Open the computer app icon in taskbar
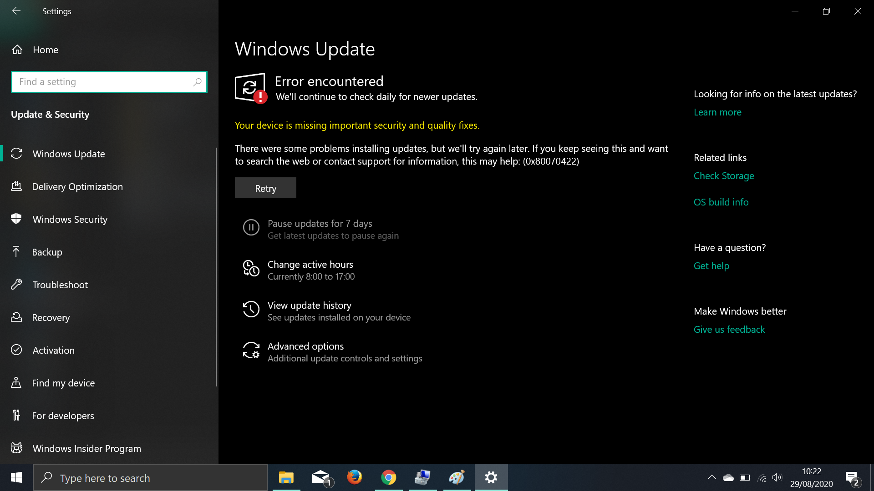 click(423, 477)
